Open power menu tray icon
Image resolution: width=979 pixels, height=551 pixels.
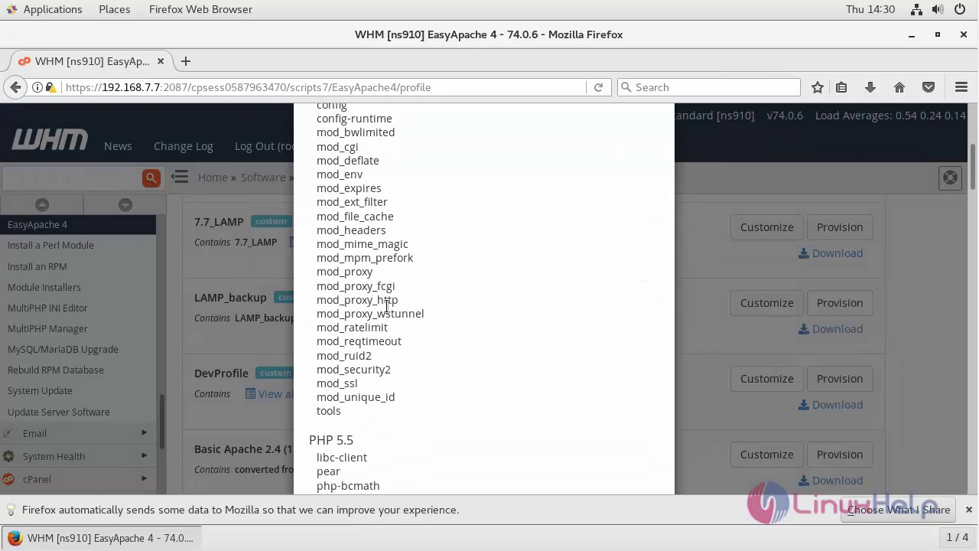[961, 9]
